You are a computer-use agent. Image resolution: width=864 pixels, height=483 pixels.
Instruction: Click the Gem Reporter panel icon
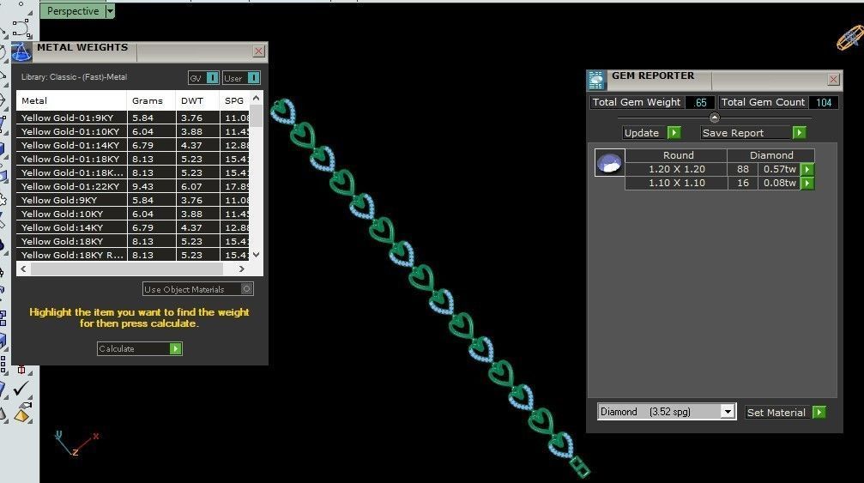596,80
